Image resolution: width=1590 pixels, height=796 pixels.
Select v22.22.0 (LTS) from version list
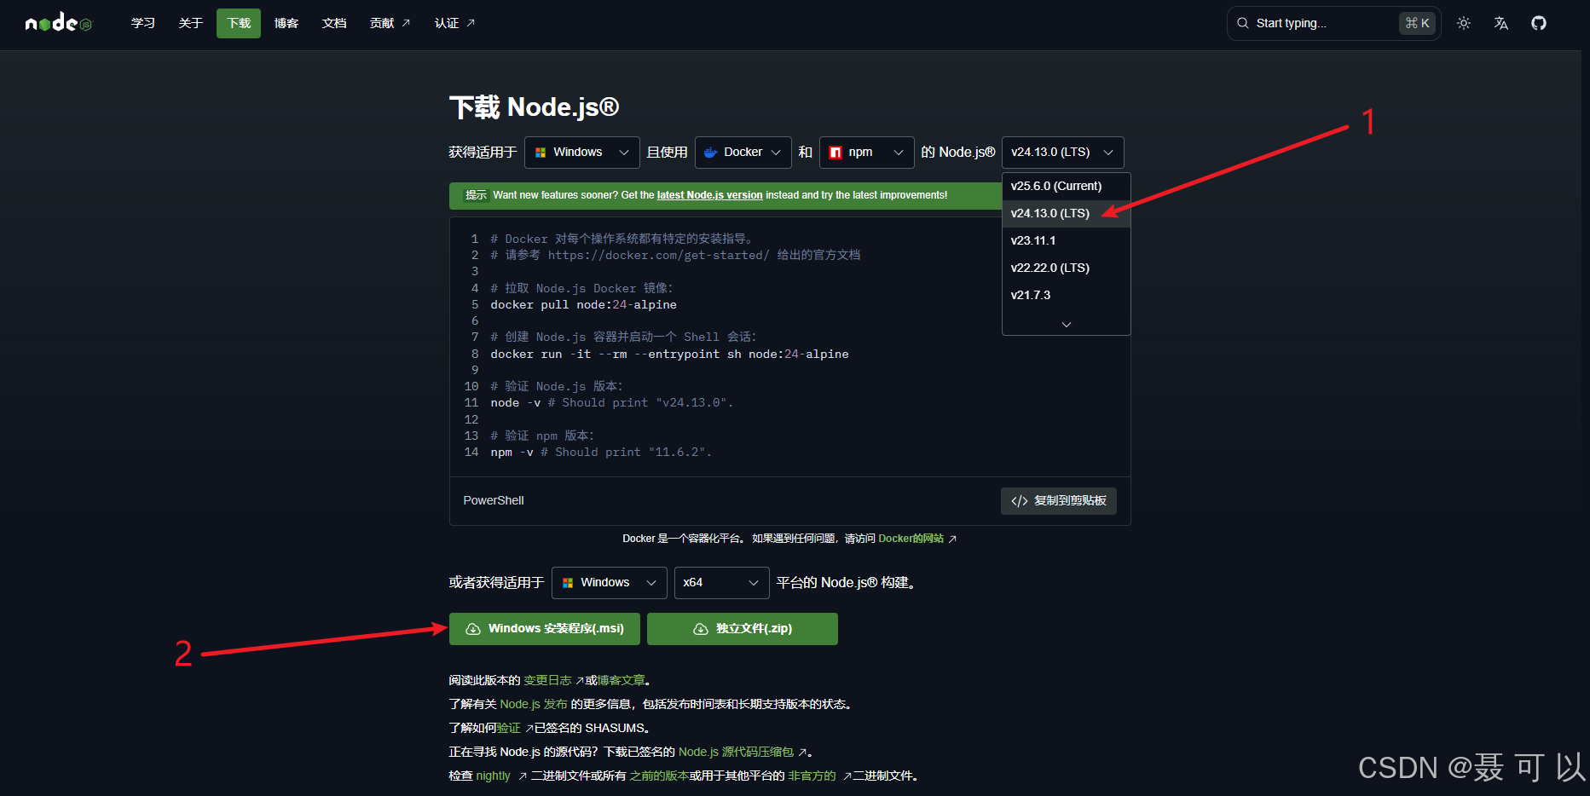1067,268
